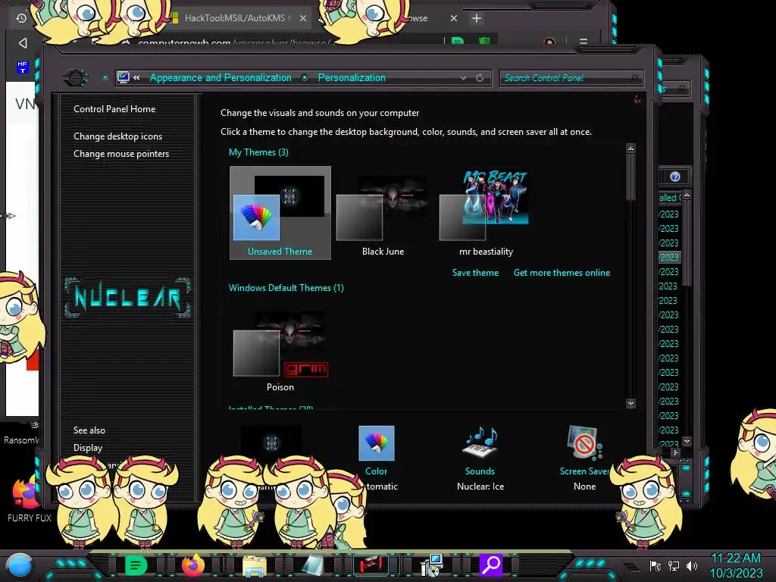Select the Poison default theme
Viewport: 776px width, 582px height.
pos(280,350)
